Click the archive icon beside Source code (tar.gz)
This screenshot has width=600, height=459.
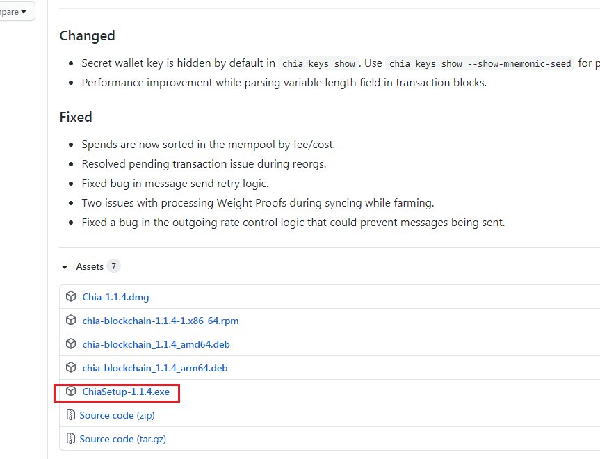(70, 438)
